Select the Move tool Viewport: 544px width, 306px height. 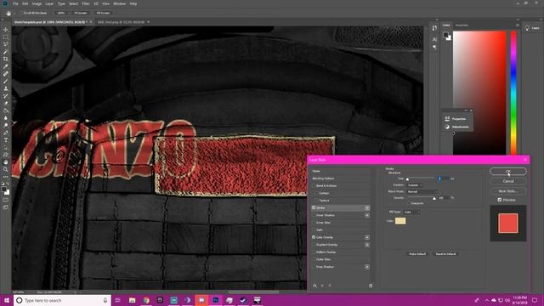pyautogui.click(x=6, y=30)
